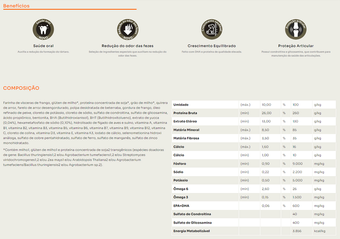Click the Saúde oral tooth icon
The image size is (340, 239).
click(43, 29)
